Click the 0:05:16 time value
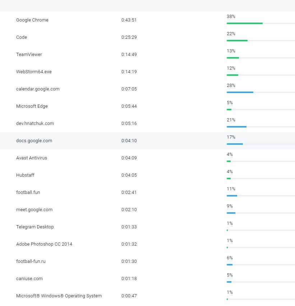Viewport: 295px width, 306px height. point(129,123)
